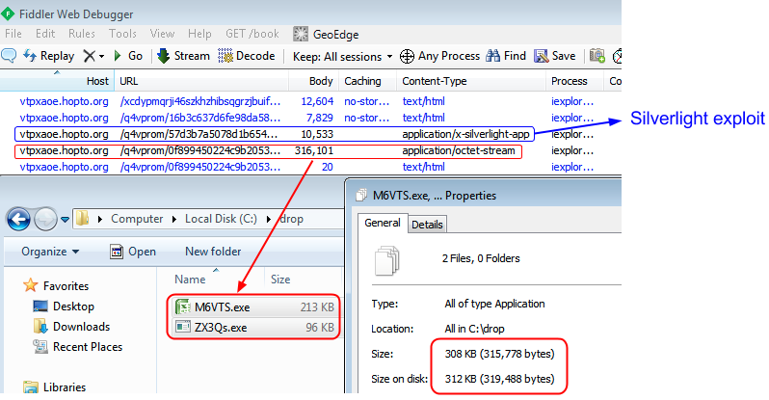Screen dimensions: 769x400
Task: Click the Go button with green arrow
Action: click(128, 56)
